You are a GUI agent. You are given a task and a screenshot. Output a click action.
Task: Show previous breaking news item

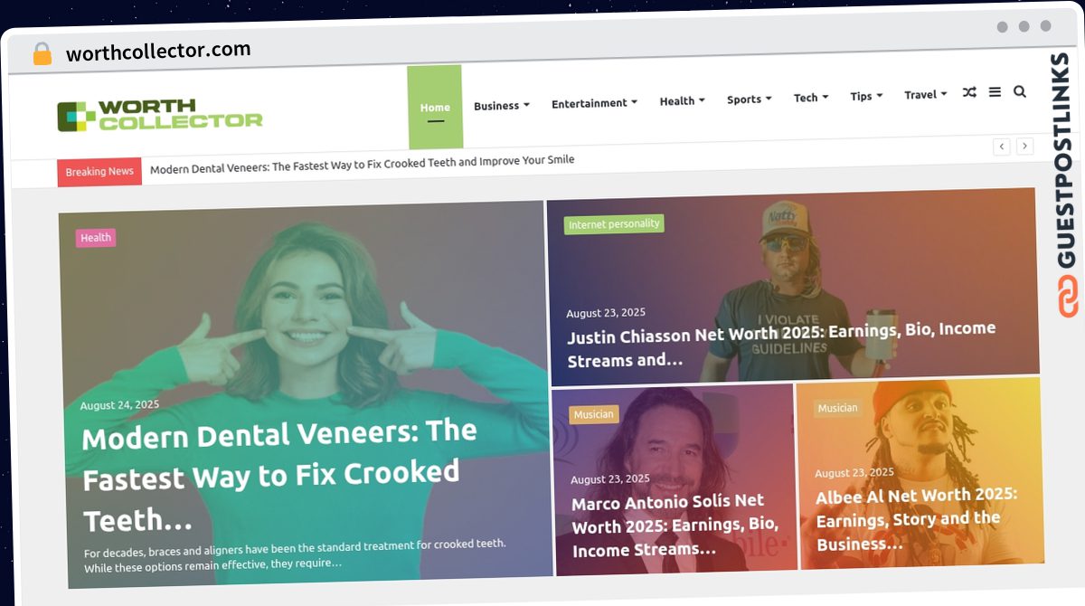click(1001, 147)
